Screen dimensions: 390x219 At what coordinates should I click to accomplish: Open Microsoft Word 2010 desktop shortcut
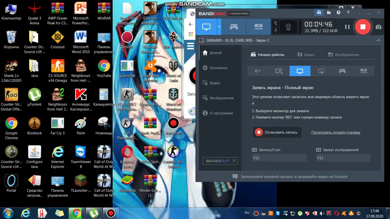(81, 42)
